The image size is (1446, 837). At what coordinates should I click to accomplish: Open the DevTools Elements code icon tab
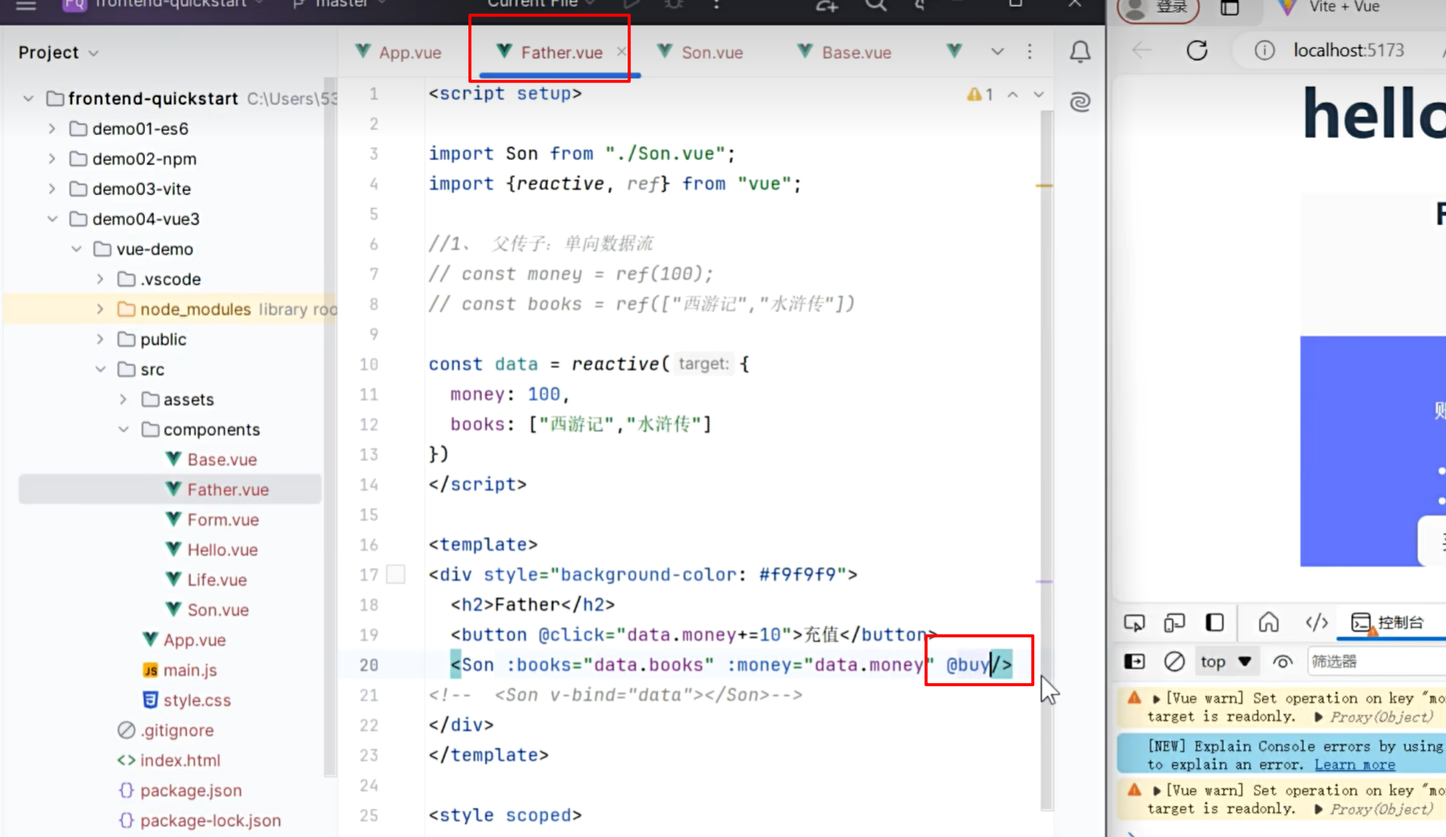click(1317, 622)
